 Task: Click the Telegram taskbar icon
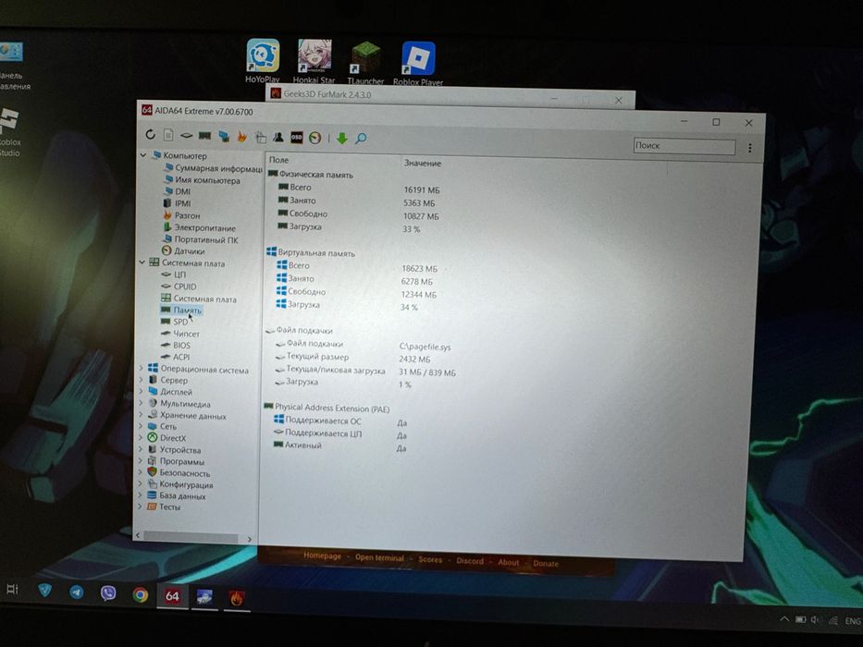(77, 592)
